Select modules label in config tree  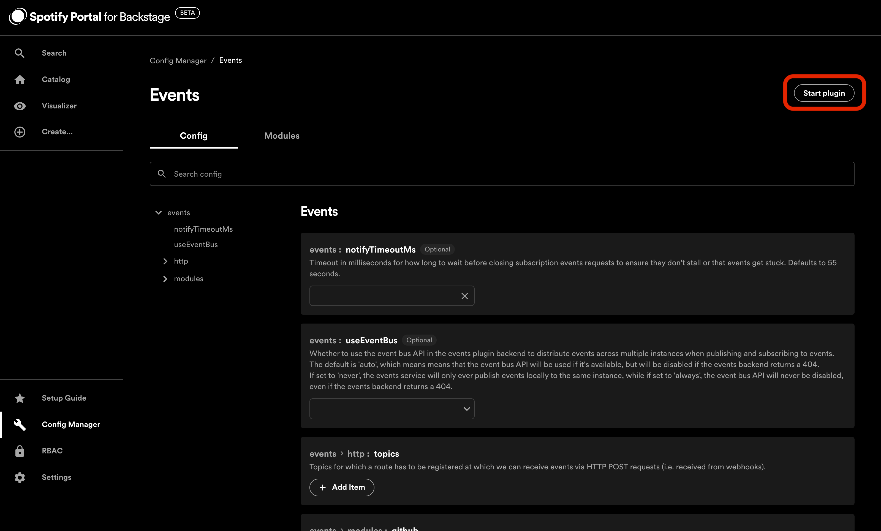[189, 279]
